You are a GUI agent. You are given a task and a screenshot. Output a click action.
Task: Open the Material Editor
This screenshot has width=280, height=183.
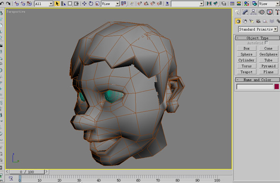[x=246, y=3]
